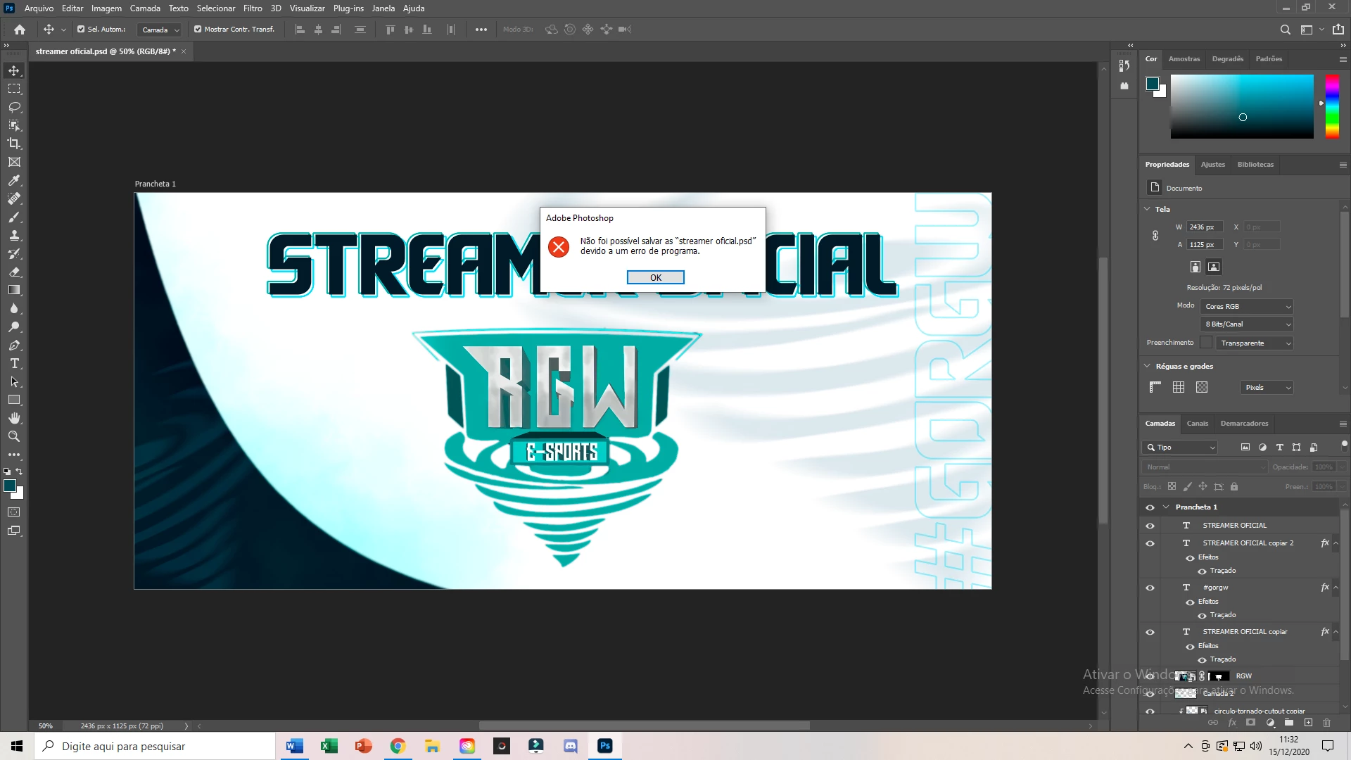Select the Hand tool
The width and height of the screenshot is (1351, 760).
click(14, 418)
